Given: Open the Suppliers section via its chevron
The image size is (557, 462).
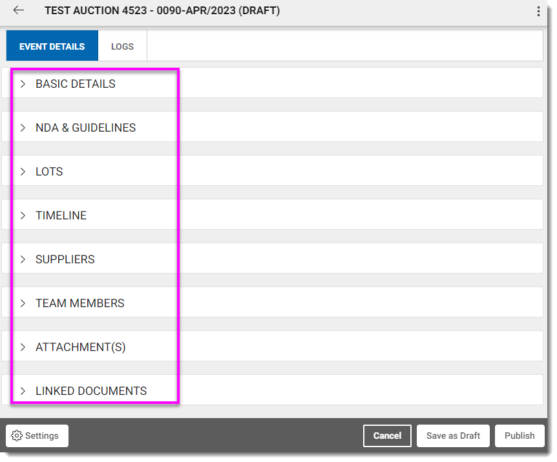Looking at the screenshot, I should (x=23, y=259).
